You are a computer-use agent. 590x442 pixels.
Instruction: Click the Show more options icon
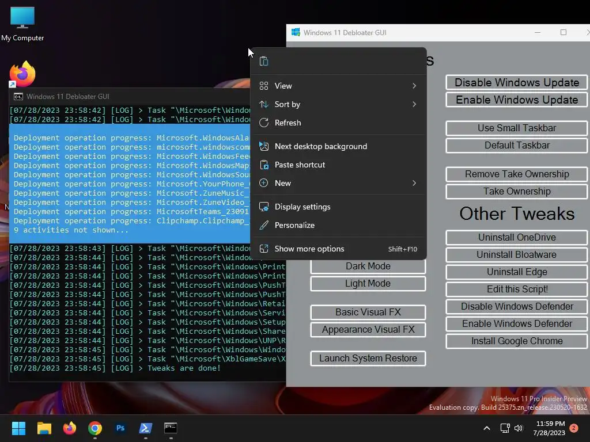[x=264, y=249]
